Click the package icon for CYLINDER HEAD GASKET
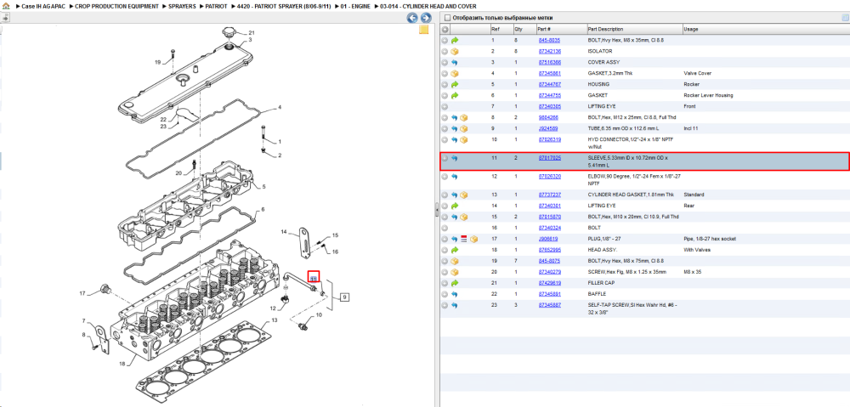The height and width of the screenshot is (407, 850). (464, 195)
